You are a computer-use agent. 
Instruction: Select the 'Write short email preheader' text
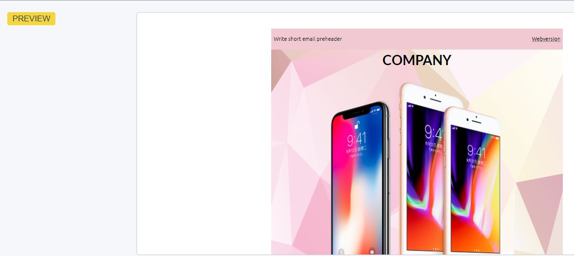[x=308, y=39]
